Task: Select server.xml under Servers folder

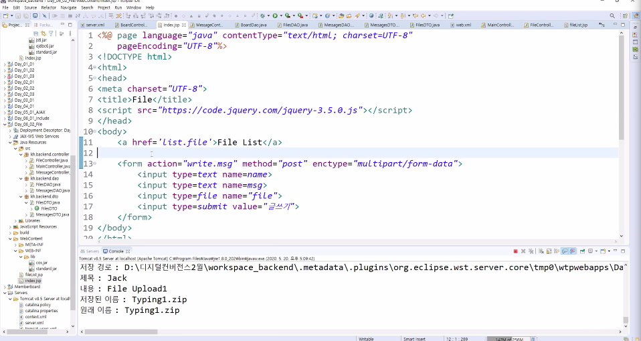Action: (x=35, y=323)
